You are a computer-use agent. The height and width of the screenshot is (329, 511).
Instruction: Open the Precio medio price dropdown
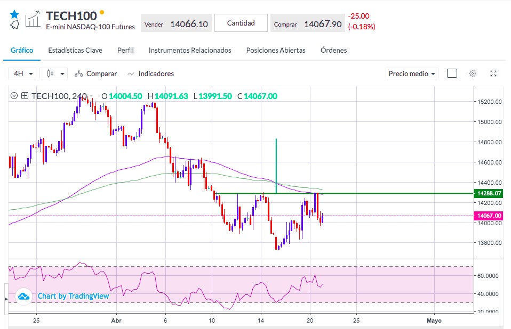[x=412, y=74]
